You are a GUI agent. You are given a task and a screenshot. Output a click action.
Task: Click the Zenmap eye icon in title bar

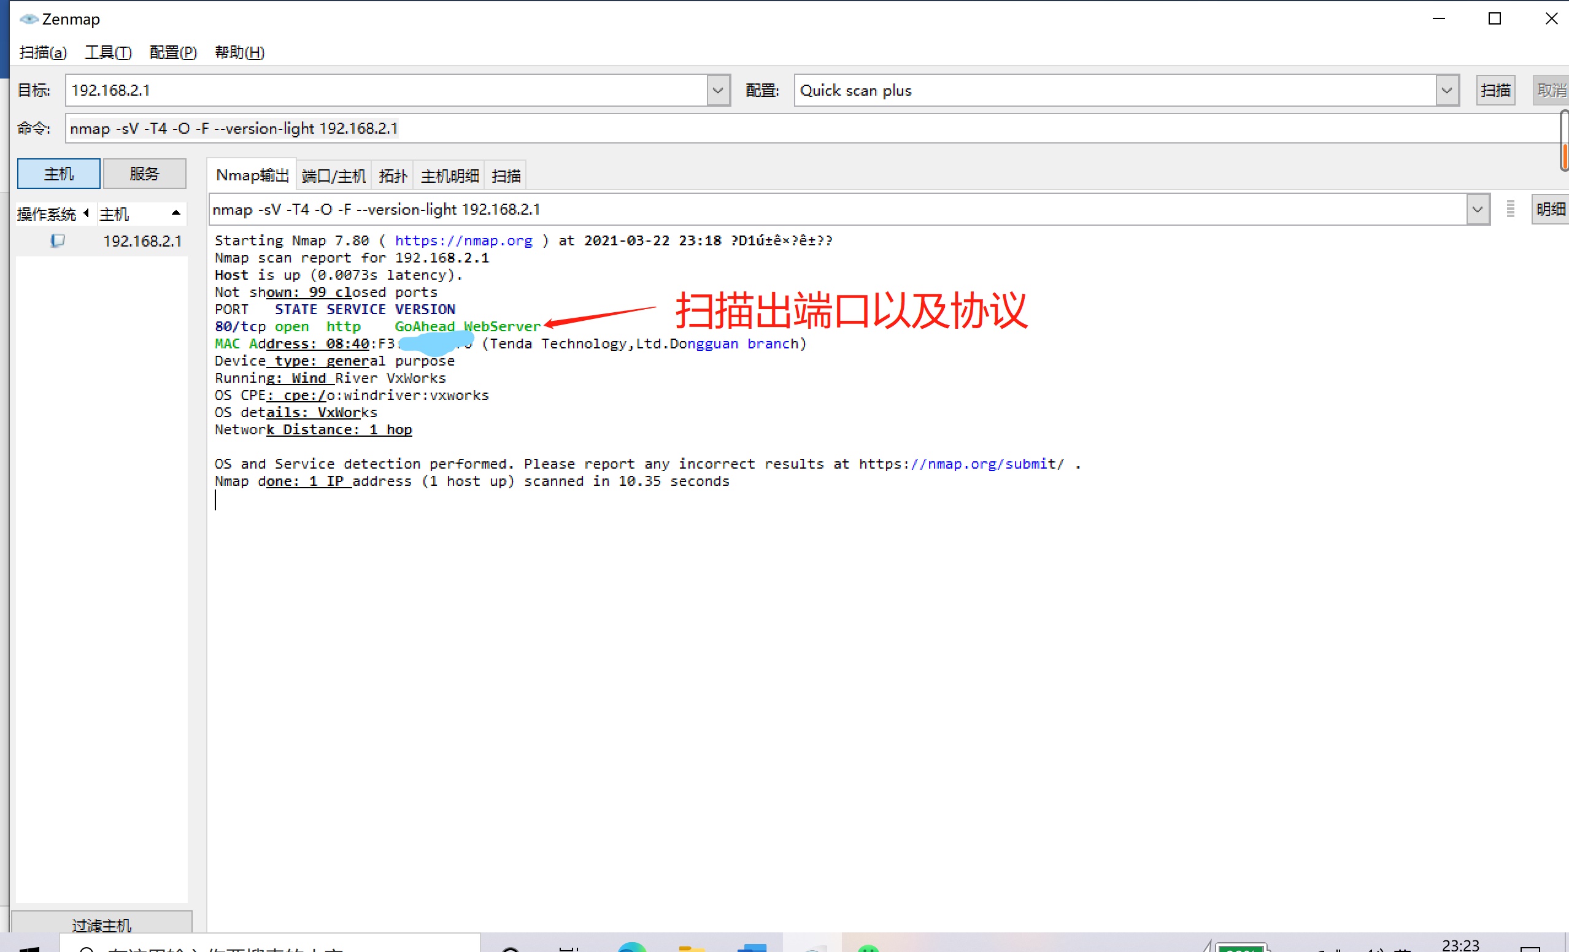click(29, 19)
